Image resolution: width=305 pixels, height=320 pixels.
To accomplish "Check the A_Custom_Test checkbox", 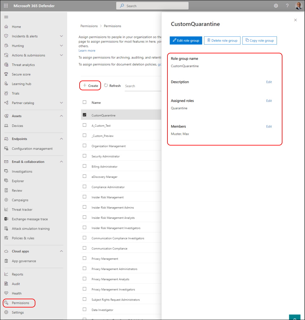I will click(84, 125).
